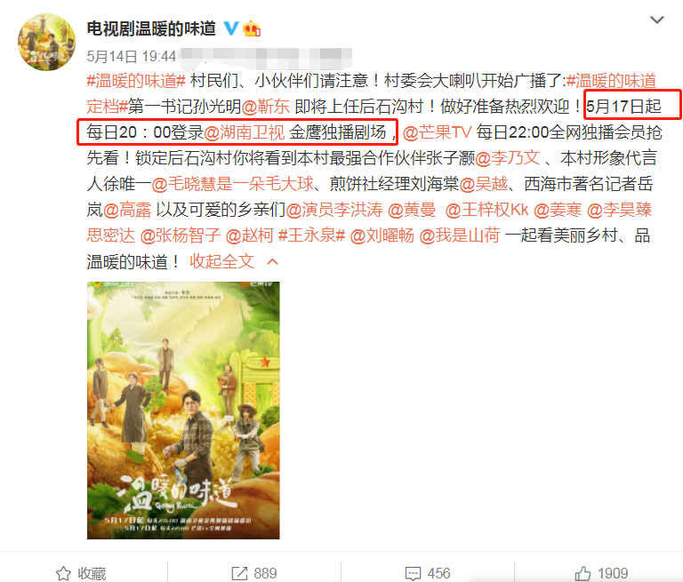Open the @李乃文 mention

point(508,157)
